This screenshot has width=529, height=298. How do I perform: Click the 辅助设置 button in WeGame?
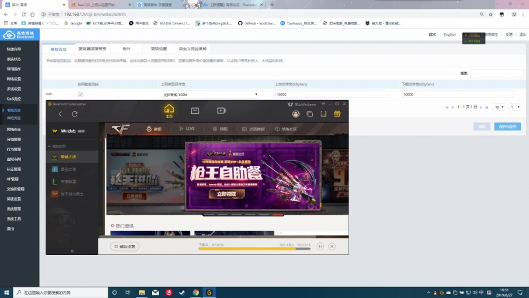click(x=125, y=246)
